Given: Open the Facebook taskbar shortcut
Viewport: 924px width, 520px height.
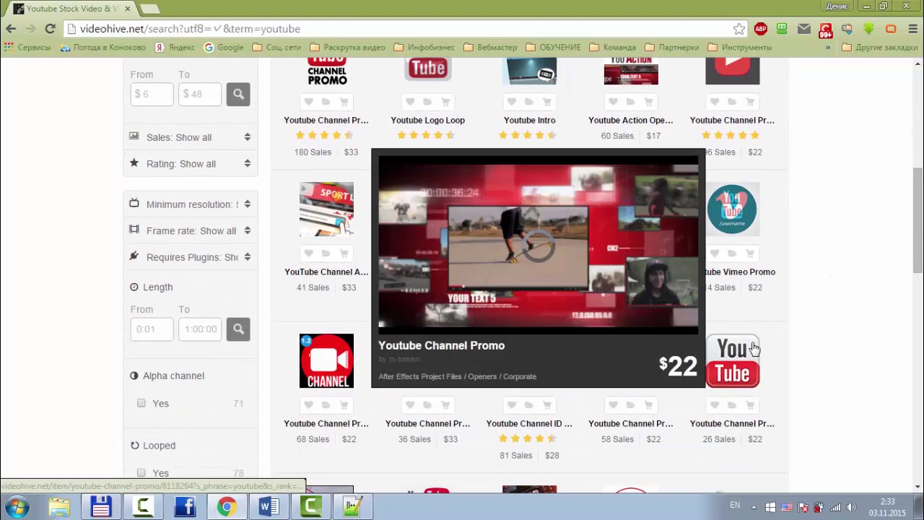Looking at the screenshot, I should (185, 507).
